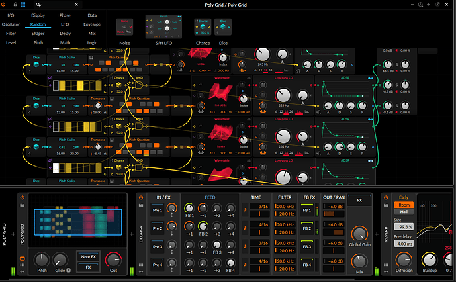Click the Poly Grid Pitch knob

tap(42, 259)
